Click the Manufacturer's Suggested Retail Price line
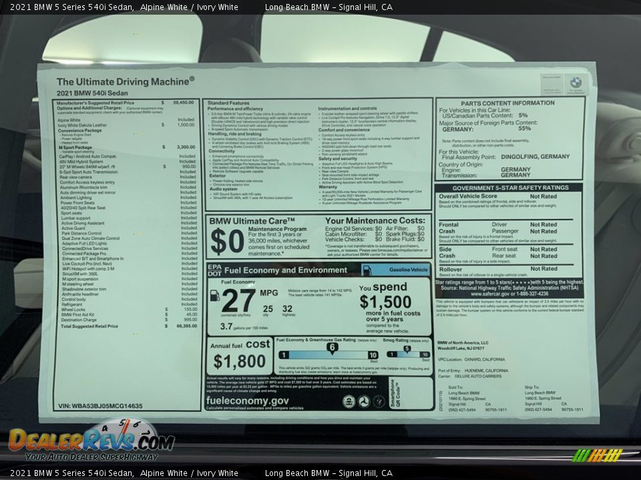Viewport: 641px width, 480px height. (125, 103)
